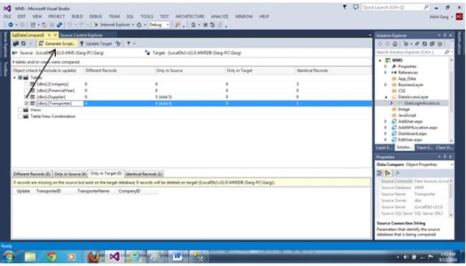The image size is (466, 266).
Task: Click the Solution Explorer collapse all icon
Action: tap(432, 44)
